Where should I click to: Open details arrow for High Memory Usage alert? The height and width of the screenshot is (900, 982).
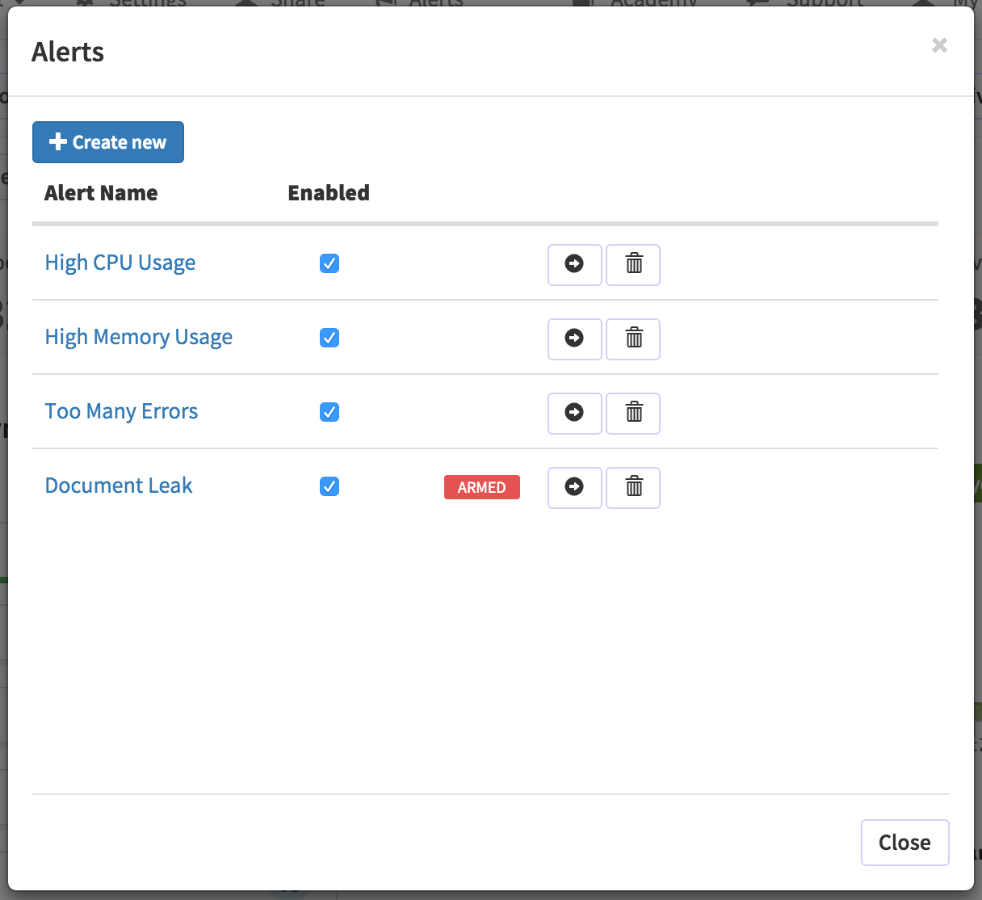tap(574, 339)
